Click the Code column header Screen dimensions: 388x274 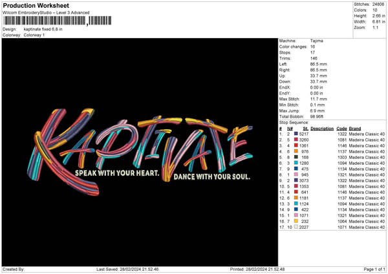[x=341, y=128]
